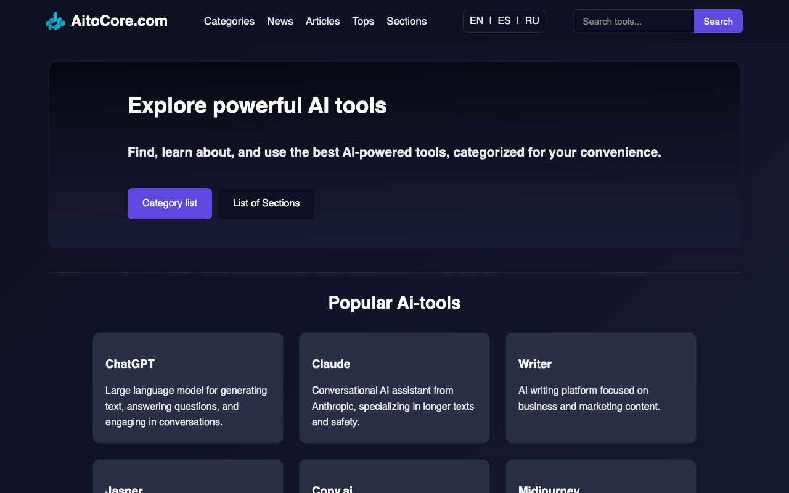
Task: Click the Claude description mentioning Anthropic
Action: [x=393, y=406]
